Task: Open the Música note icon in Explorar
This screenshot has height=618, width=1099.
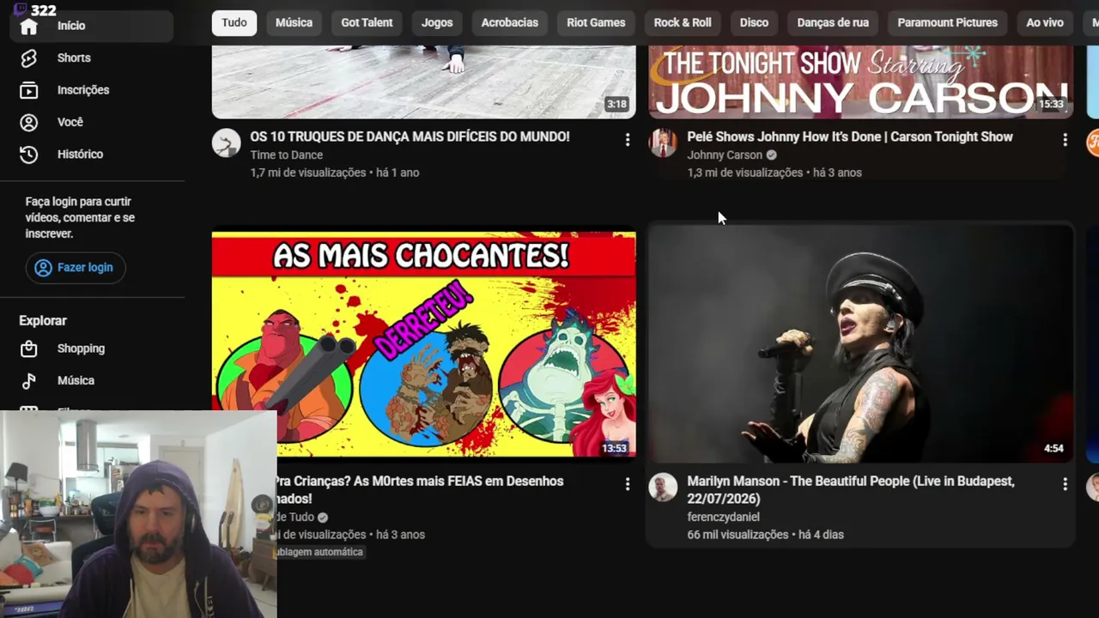Action: pyautogui.click(x=29, y=381)
